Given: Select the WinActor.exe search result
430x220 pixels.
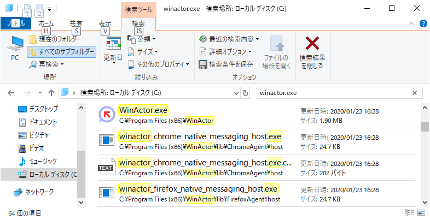Looking at the screenshot, I should (257, 115).
